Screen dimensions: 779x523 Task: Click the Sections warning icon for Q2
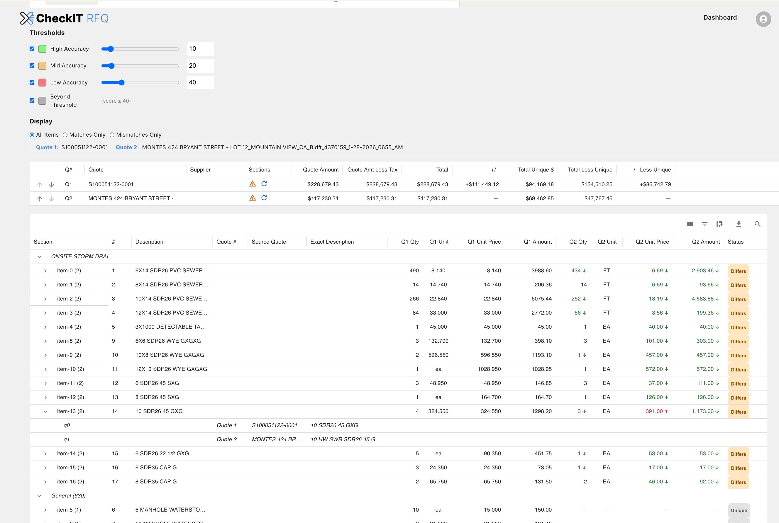point(253,198)
